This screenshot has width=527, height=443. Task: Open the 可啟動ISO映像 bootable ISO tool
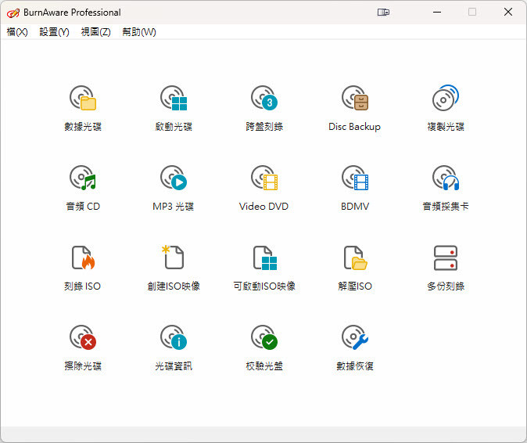click(x=264, y=259)
